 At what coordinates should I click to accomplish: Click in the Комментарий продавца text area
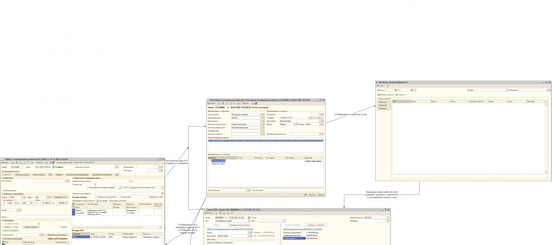click(x=266, y=146)
